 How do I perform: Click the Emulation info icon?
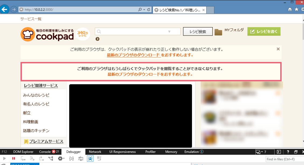202,152
